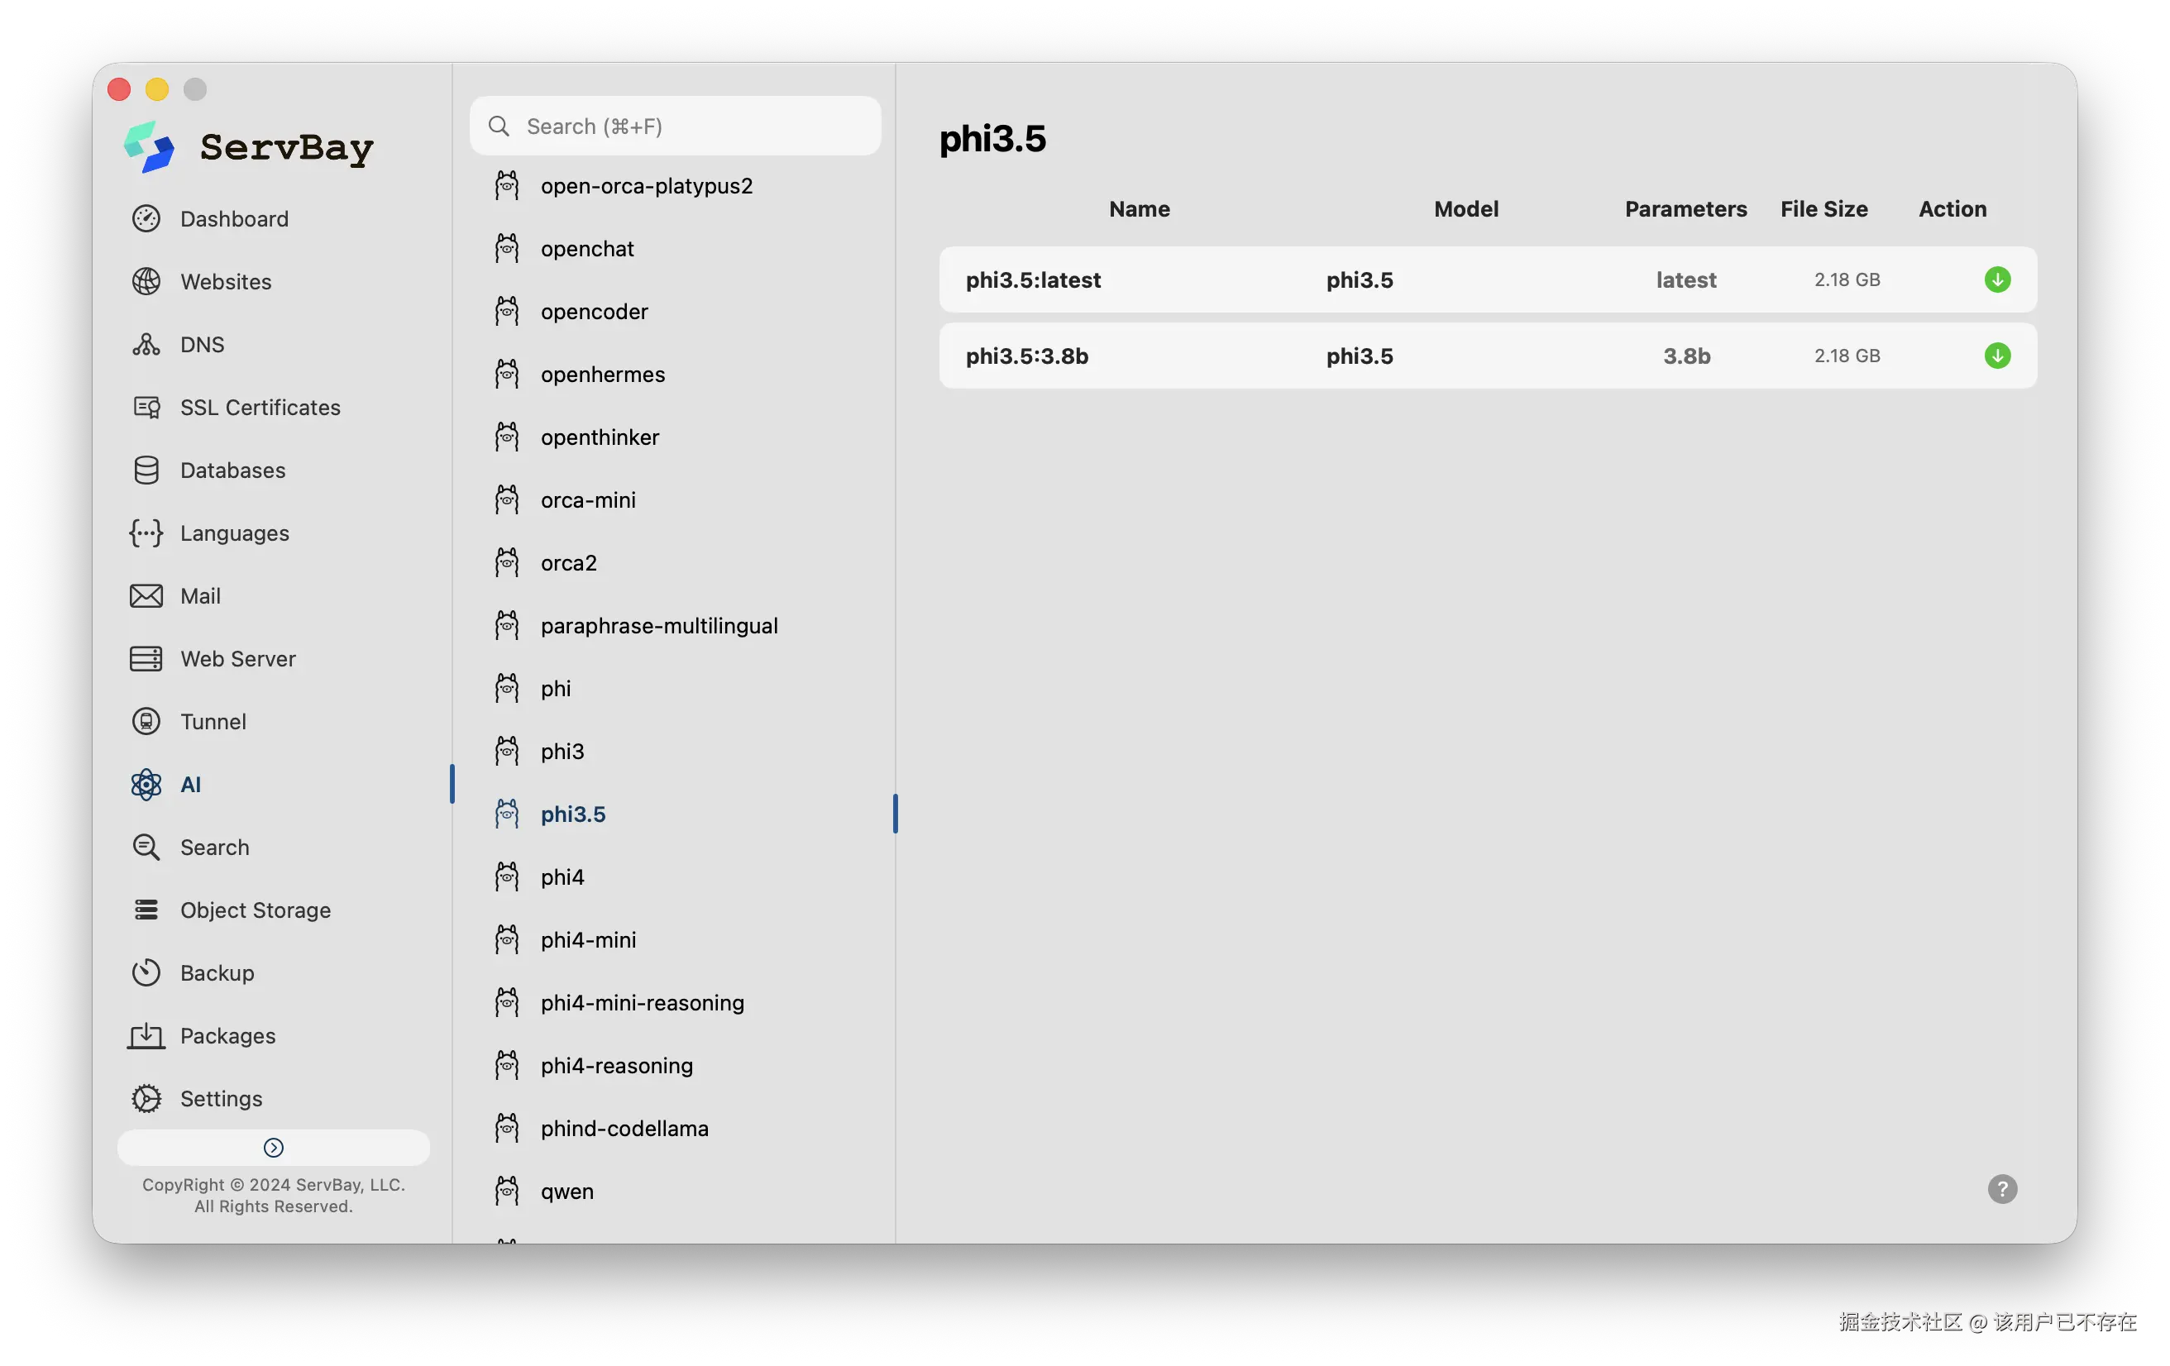Click the openthinker llama icon
The height and width of the screenshot is (1366, 2170).
pos(508,437)
